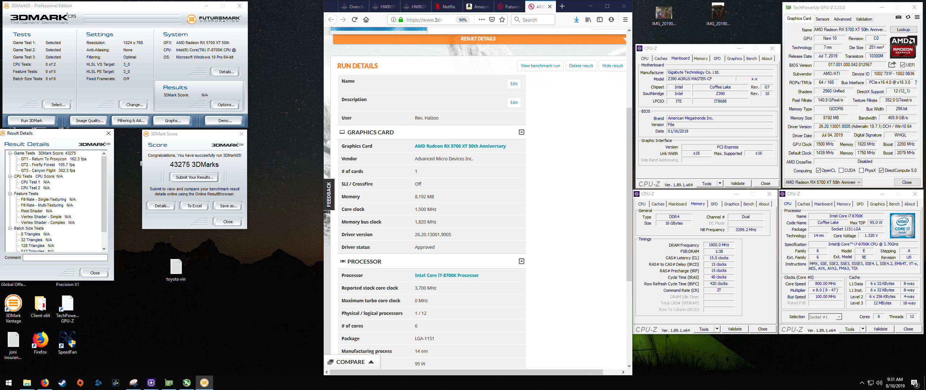Open the 'toyota vin' desktop file
The width and height of the screenshot is (926, 390).
pyautogui.click(x=176, y=270)
